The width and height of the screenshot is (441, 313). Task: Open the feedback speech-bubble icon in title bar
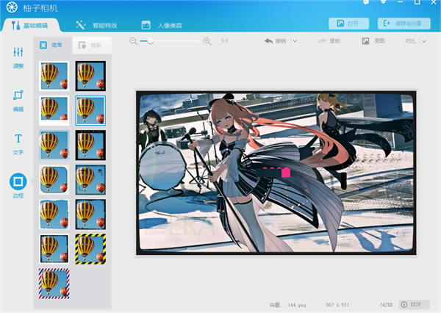pyautogui.click(x=366, y=2)
